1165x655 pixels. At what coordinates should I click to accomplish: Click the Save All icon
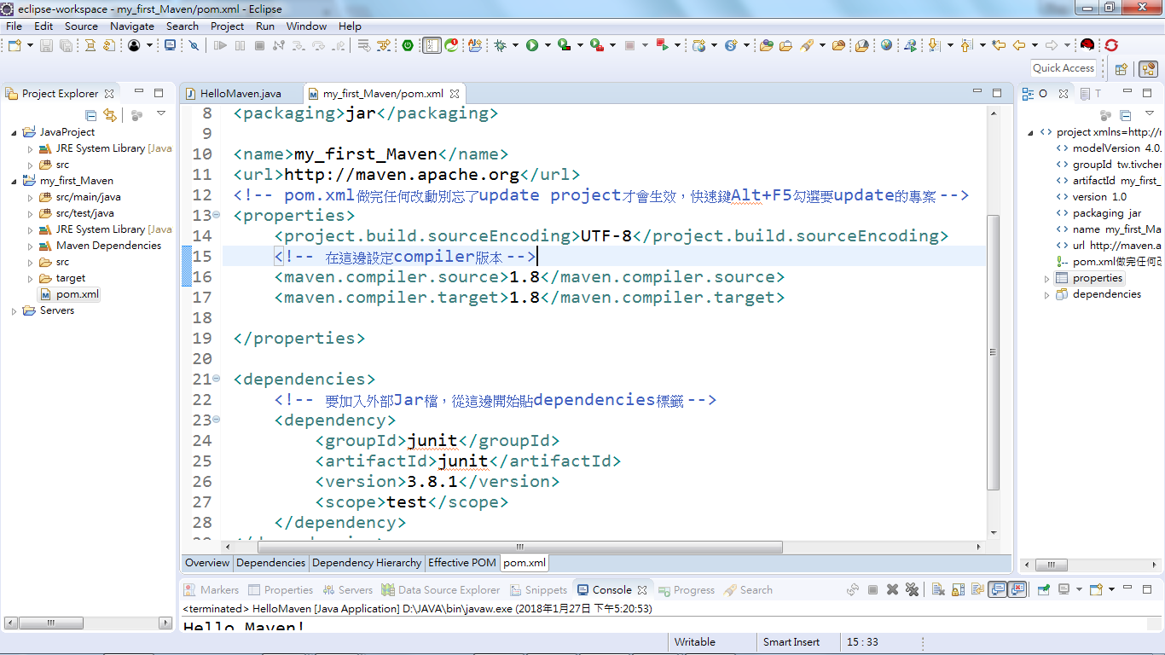66,46
